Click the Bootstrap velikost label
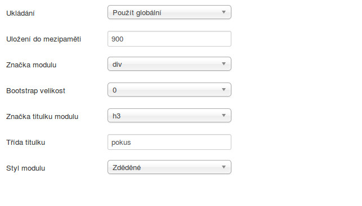 pos(35,91)
